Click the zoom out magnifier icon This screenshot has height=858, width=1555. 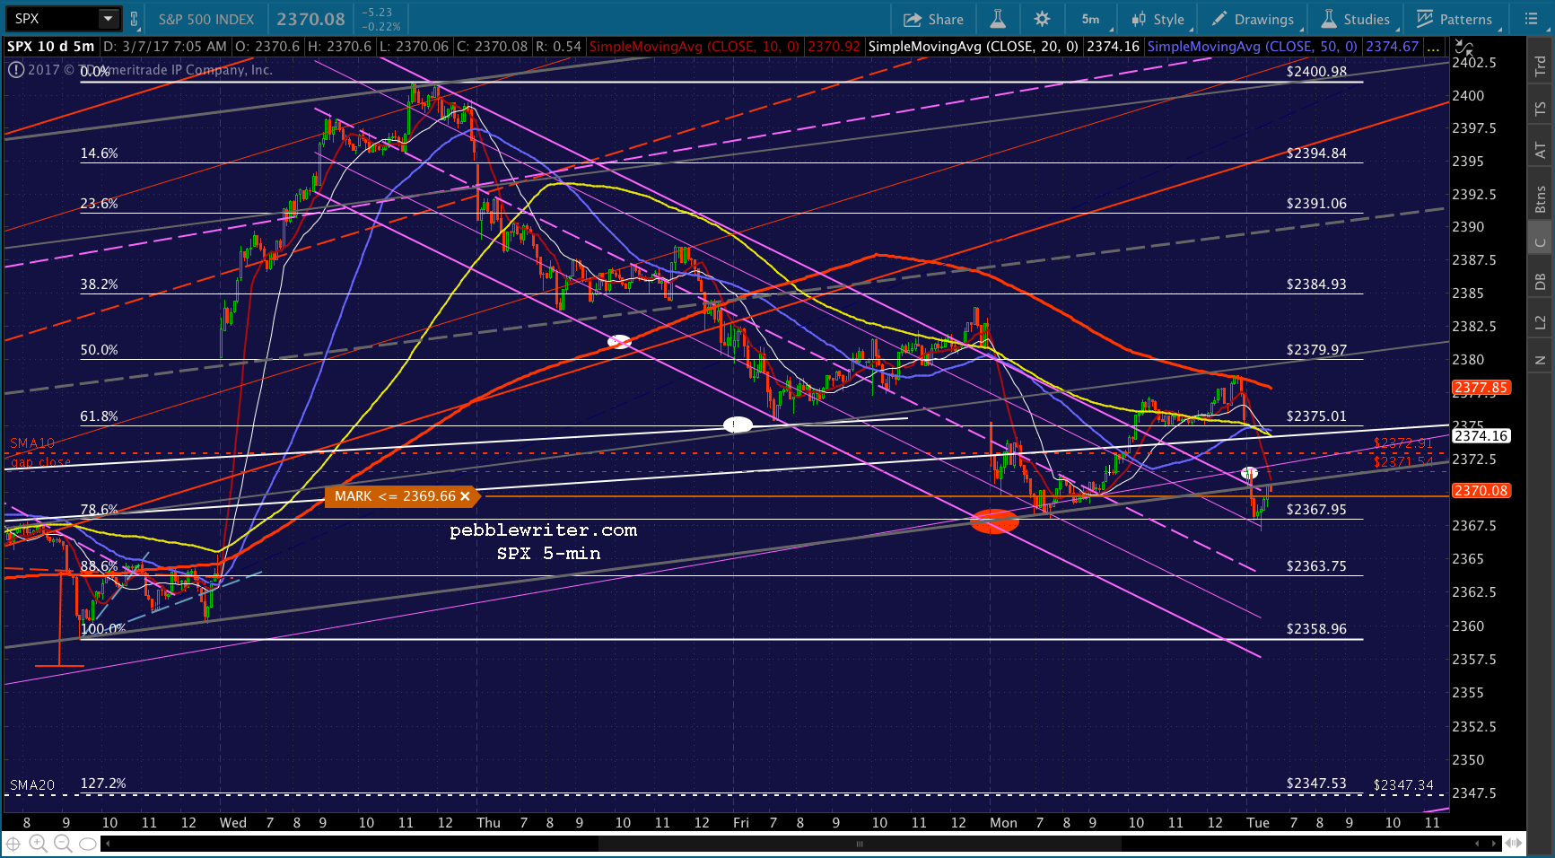pyautogui.click(x=63, y=843)
